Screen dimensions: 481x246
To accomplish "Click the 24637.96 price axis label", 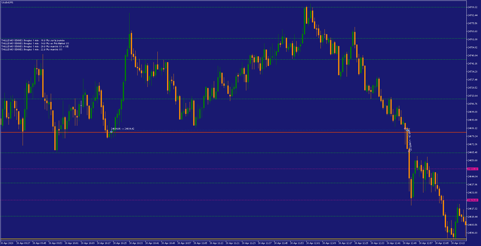I will (x=473, y=184).
